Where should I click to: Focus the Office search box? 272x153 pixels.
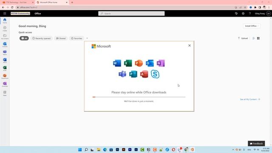[x=131, y=14]
